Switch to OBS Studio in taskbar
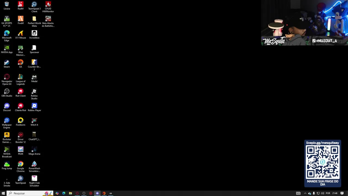This screenshot has height=196, width=348. point(84,193)
